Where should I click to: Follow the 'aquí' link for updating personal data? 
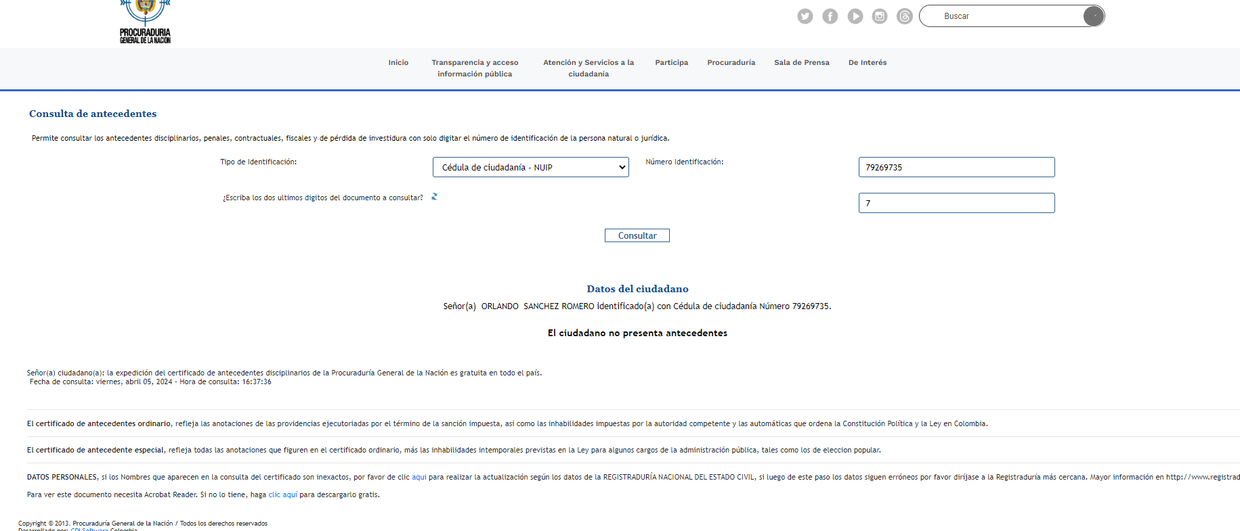pos(419,477)
